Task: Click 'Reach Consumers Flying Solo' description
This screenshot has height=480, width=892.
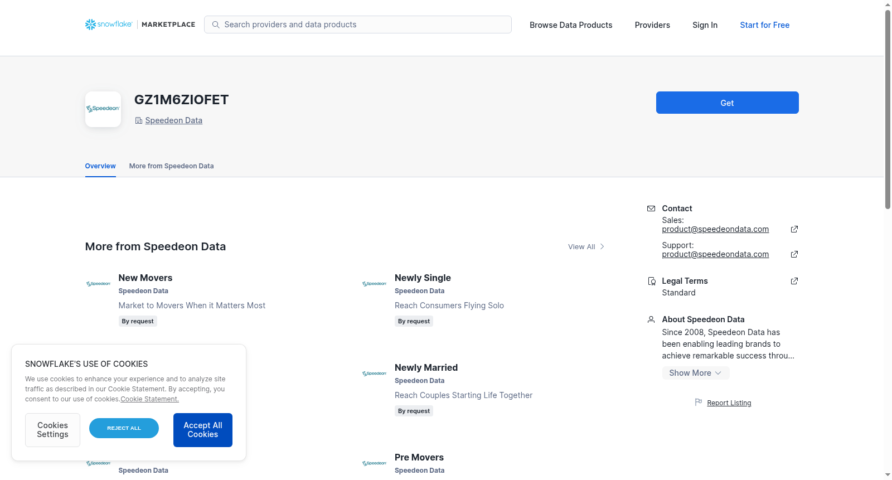Action: click(x=449, y=306)
